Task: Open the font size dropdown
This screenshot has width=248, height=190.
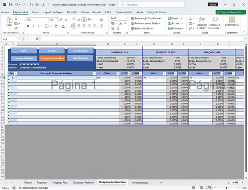Action: point(57,20)
